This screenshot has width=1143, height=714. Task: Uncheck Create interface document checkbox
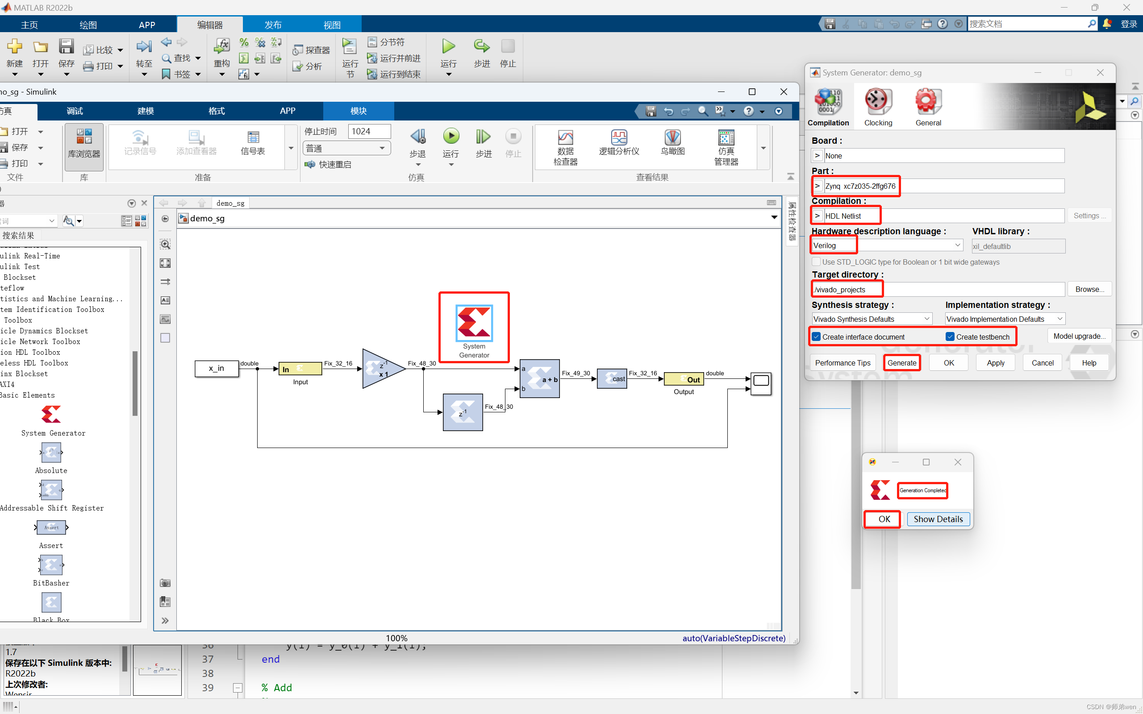[816, 336]
